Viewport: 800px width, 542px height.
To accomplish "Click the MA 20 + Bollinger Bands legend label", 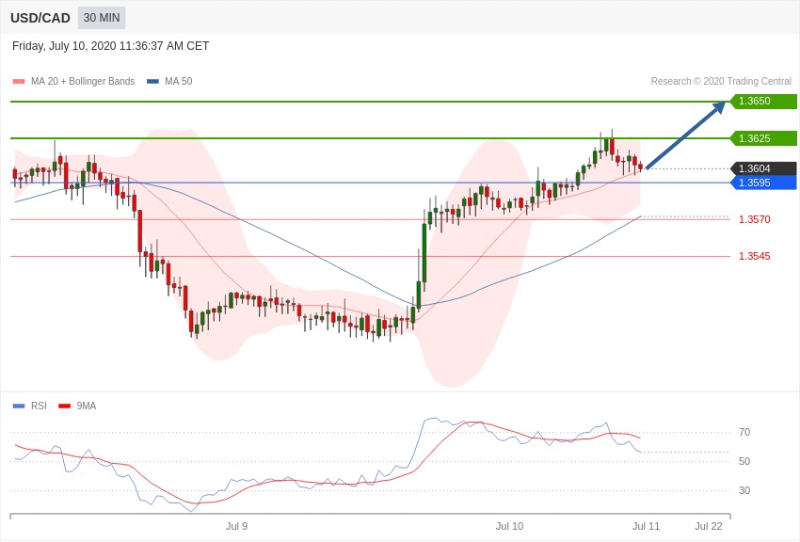I will [83, 81].
